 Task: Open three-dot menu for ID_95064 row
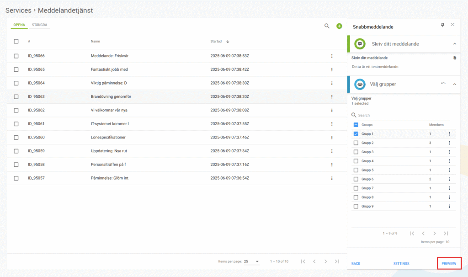click(x=332, y=83)
